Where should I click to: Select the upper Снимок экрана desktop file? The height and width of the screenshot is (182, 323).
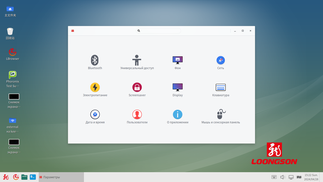[14, 101]
